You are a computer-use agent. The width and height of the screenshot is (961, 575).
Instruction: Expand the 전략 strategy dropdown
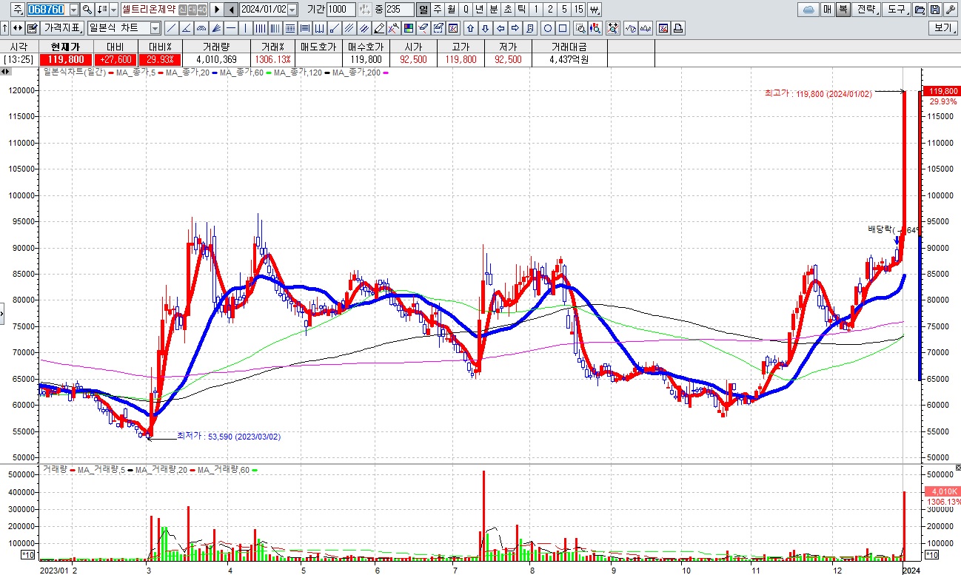(867, 10)
